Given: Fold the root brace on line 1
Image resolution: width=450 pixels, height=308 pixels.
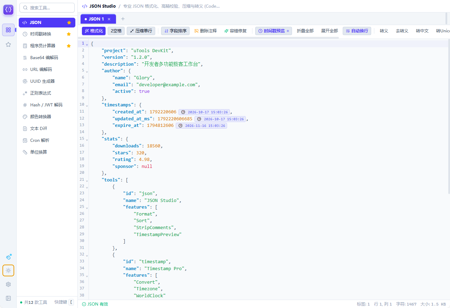Looking at the screenshot, I should [x=87, y=44].
